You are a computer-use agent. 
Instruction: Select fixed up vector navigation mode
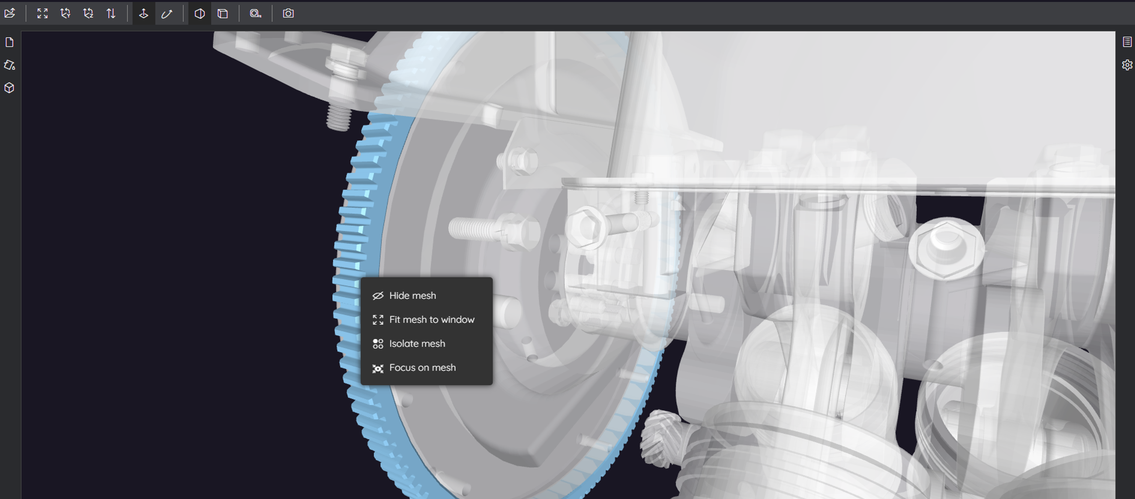point(144,13)
